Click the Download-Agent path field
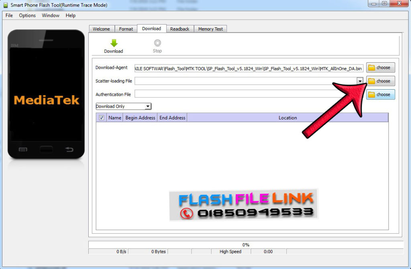This screenshot has width=411, height=269. [x=249, y=69]
